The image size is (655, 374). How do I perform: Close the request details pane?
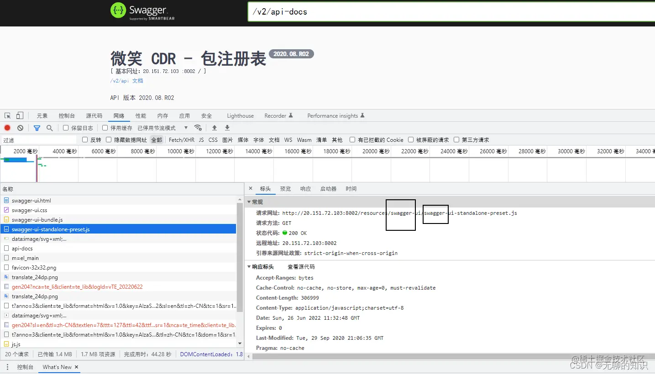[x=251, y=188]
